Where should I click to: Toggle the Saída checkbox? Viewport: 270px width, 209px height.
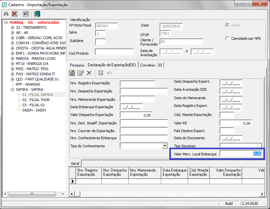pyautogui.click(x=227, y=25)
